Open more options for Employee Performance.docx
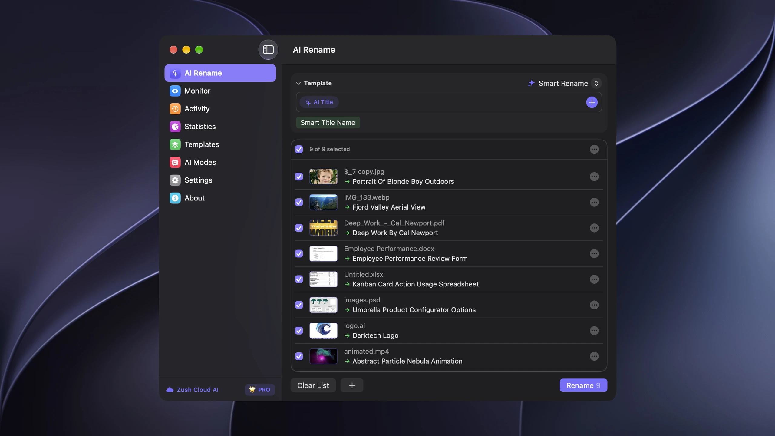This screenshot has height=436, width=775. (x=594, y=254)
